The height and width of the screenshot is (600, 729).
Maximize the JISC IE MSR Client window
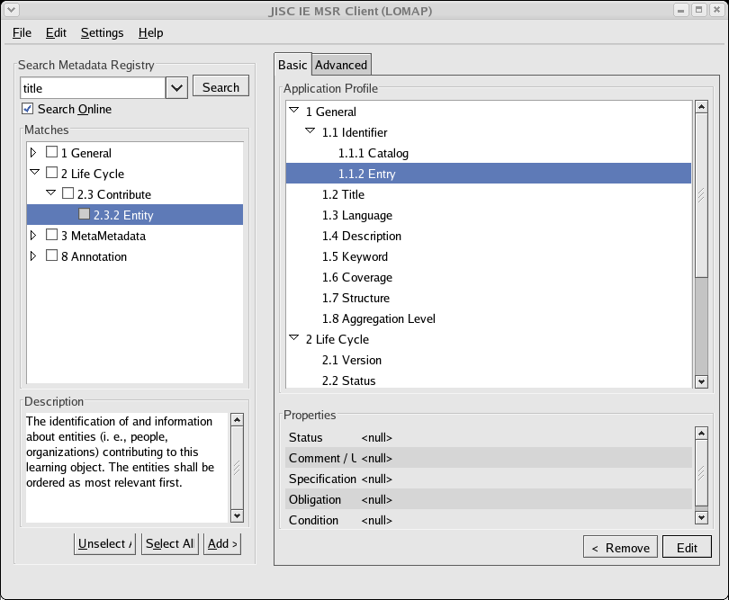(698, 10)
